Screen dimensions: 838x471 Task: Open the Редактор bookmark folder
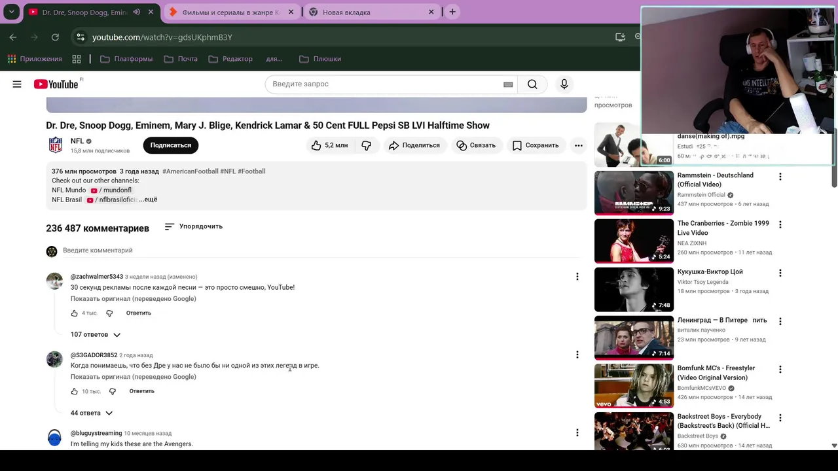coord(230,59)
